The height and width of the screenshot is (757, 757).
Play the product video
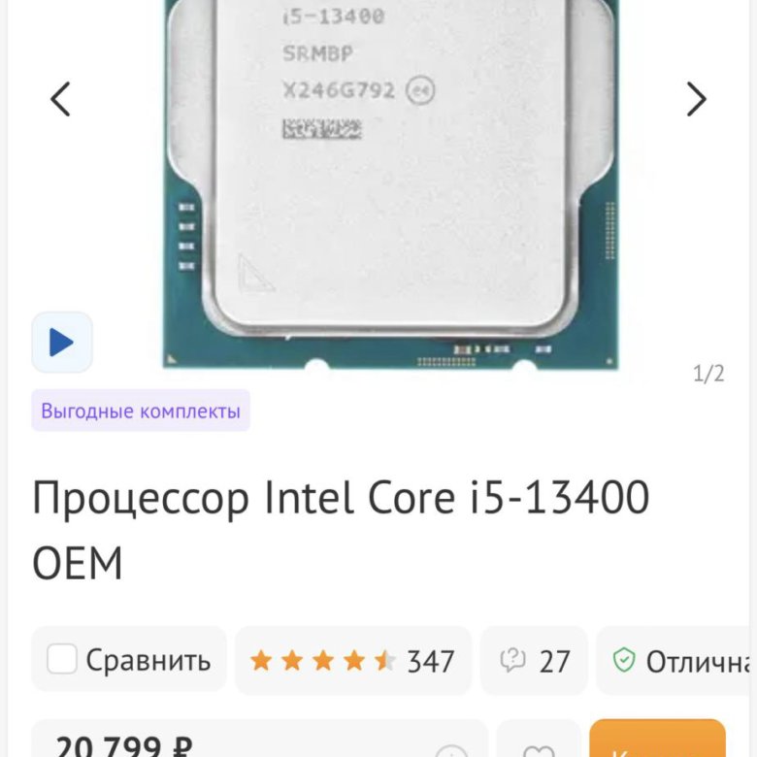[62, 343]
